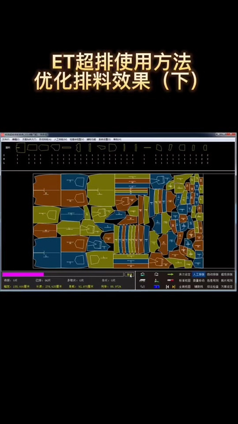Select the highlighted 人工排版 mode
The height and width of the screenshot is (424, 238).
point(199,274)
